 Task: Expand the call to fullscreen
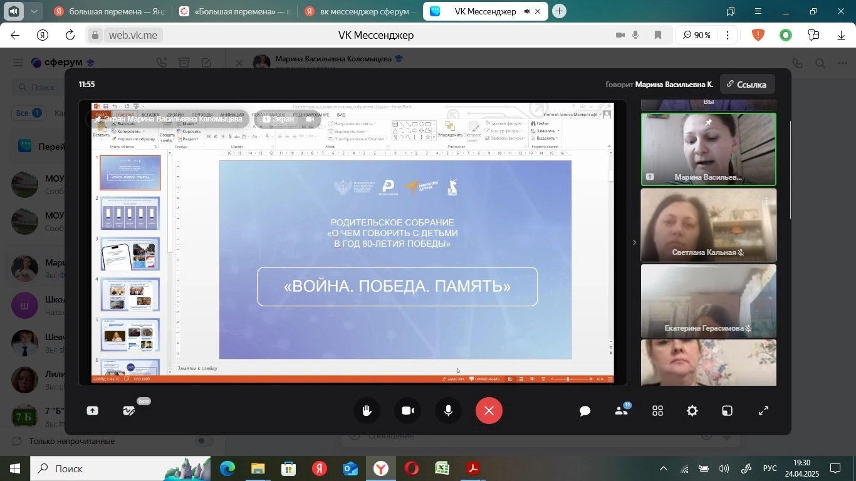(x=764, y=411)
